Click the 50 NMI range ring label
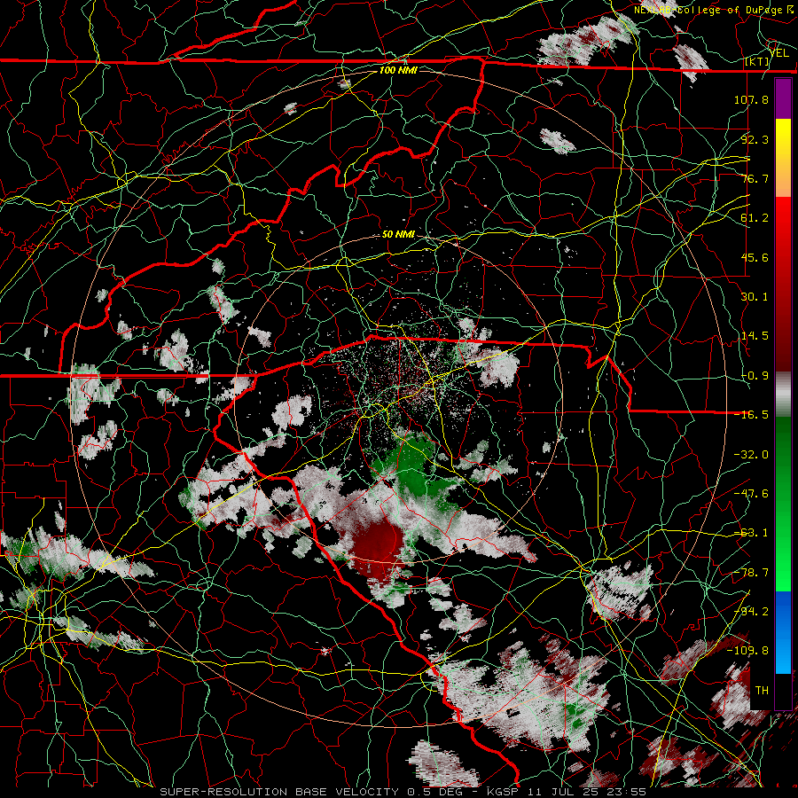The image size is (798, 798). 398,235
